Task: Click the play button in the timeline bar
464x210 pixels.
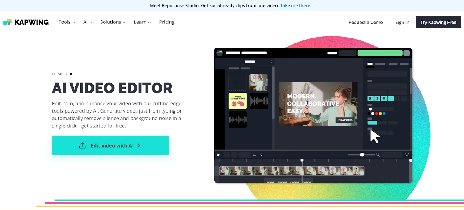Action: tap(219, 155)
